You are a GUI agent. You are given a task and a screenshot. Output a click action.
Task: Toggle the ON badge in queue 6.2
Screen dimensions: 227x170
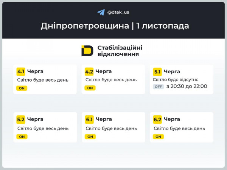[x=158, y=136]
